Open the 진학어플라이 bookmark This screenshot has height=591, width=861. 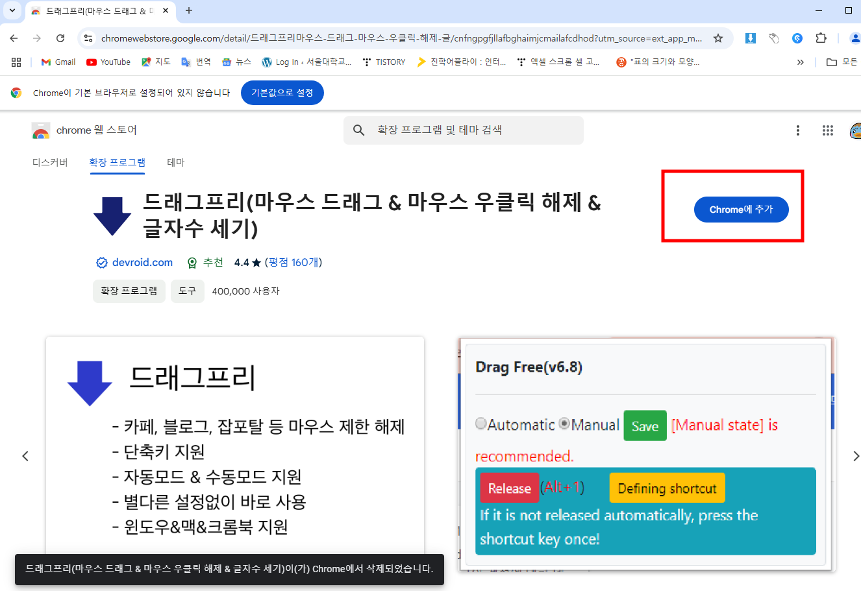(x=462, y=62)
